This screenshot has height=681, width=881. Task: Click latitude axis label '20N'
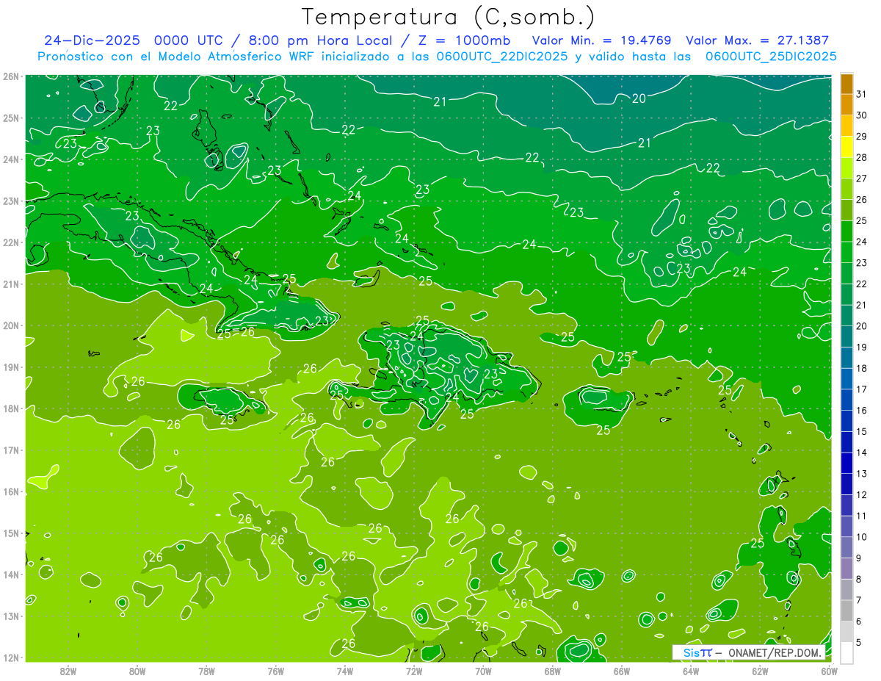click(11, 325)
